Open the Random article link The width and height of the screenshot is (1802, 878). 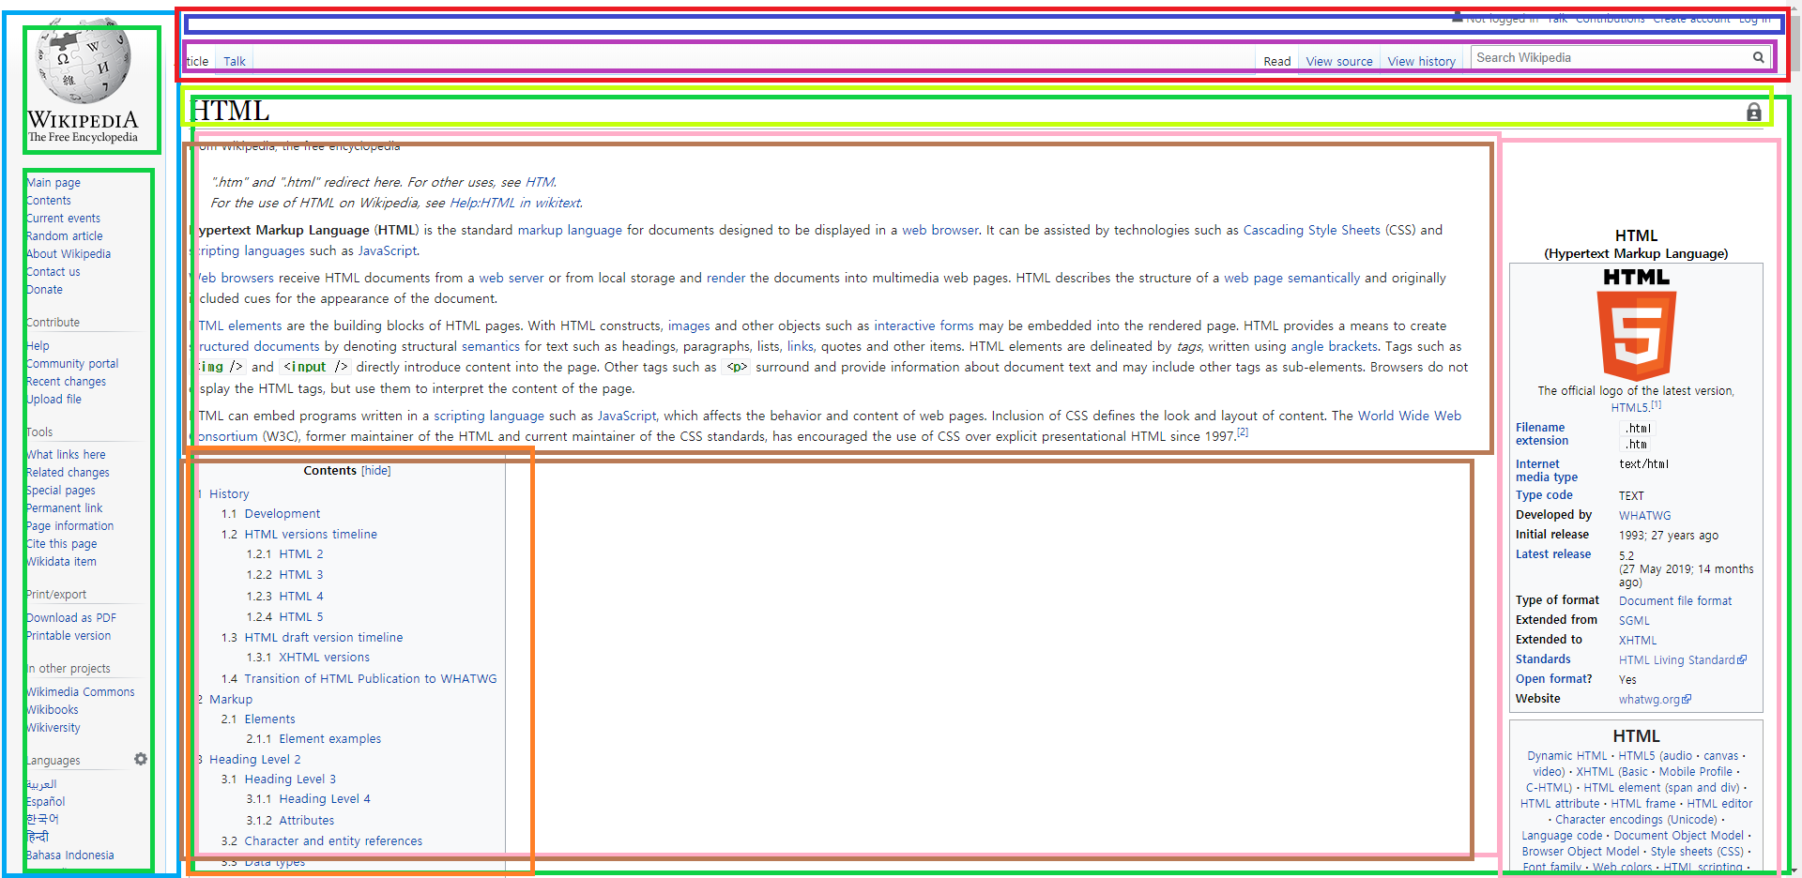click(65, 236)
